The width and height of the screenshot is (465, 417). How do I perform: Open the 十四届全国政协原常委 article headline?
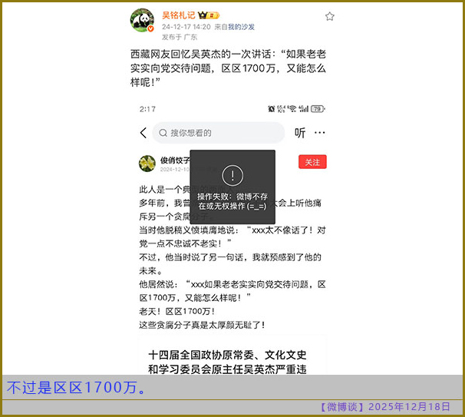pos(227,362)
